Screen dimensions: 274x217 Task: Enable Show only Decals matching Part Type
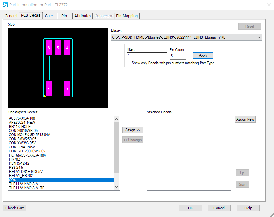point(129,63)
